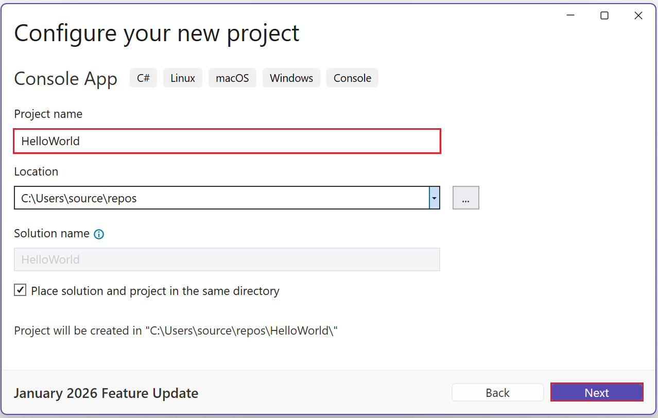Select the macOS platform tag

tap(232, 78)
